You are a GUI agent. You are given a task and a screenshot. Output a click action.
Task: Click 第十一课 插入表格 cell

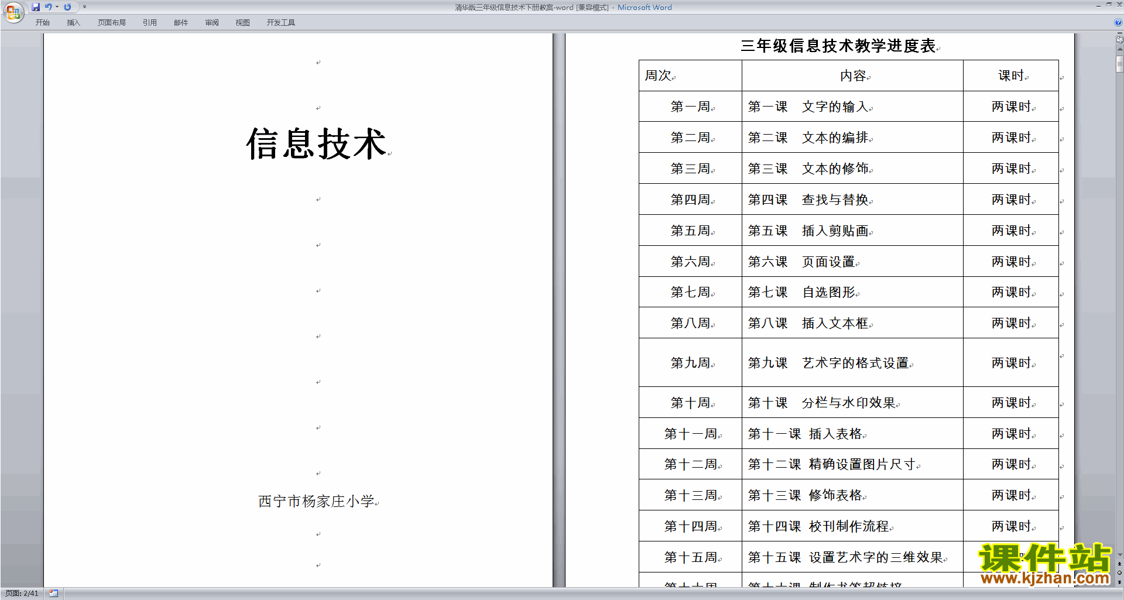click(852, 434)
